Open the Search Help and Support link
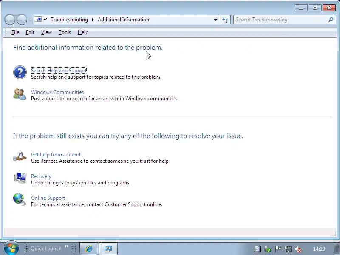The height and width of the screenshot is (255, 340). coord(59,71)
